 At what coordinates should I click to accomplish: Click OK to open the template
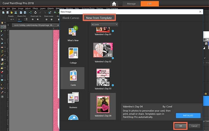[x=181, y=126]
